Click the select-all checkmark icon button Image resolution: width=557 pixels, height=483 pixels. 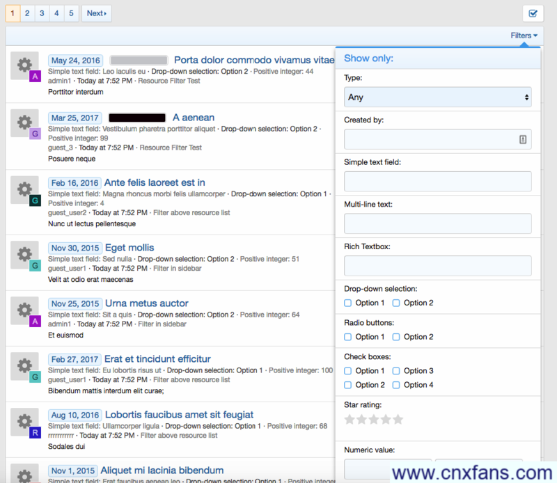(x=533, y=13)
